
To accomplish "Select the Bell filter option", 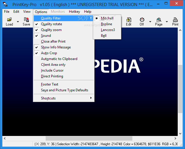I will point(107,36).
